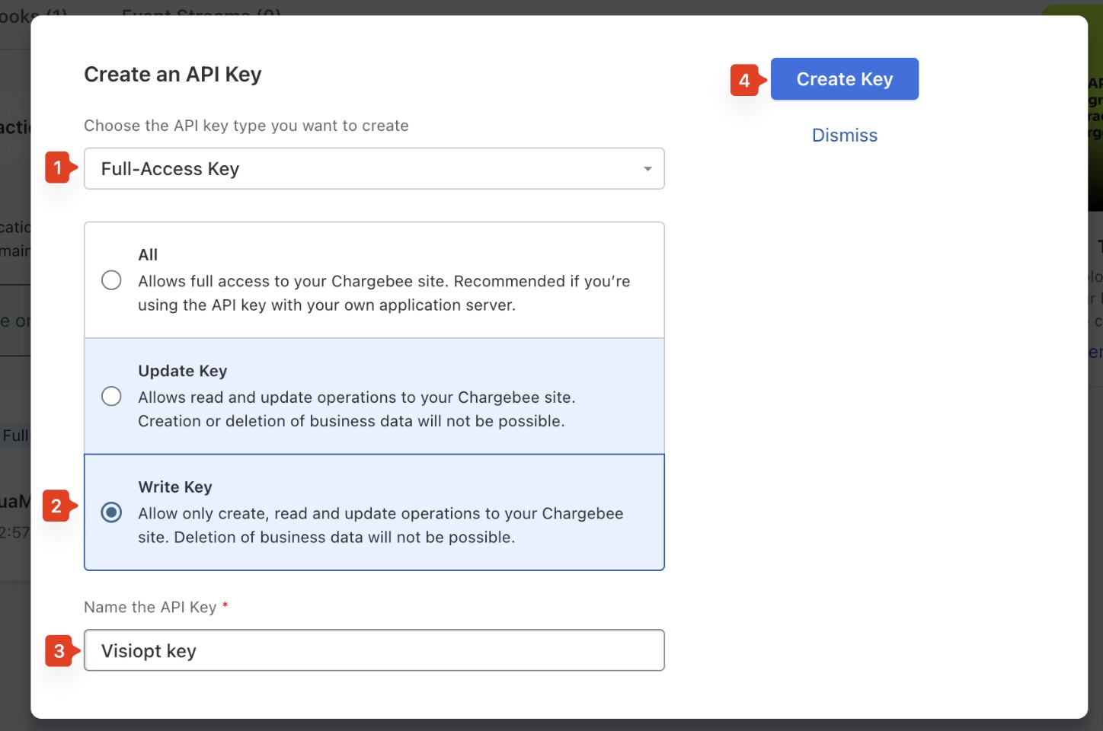Select the Update Key radio button
The height and width of the screenshot is (731, 1103).
pos(111,397)
